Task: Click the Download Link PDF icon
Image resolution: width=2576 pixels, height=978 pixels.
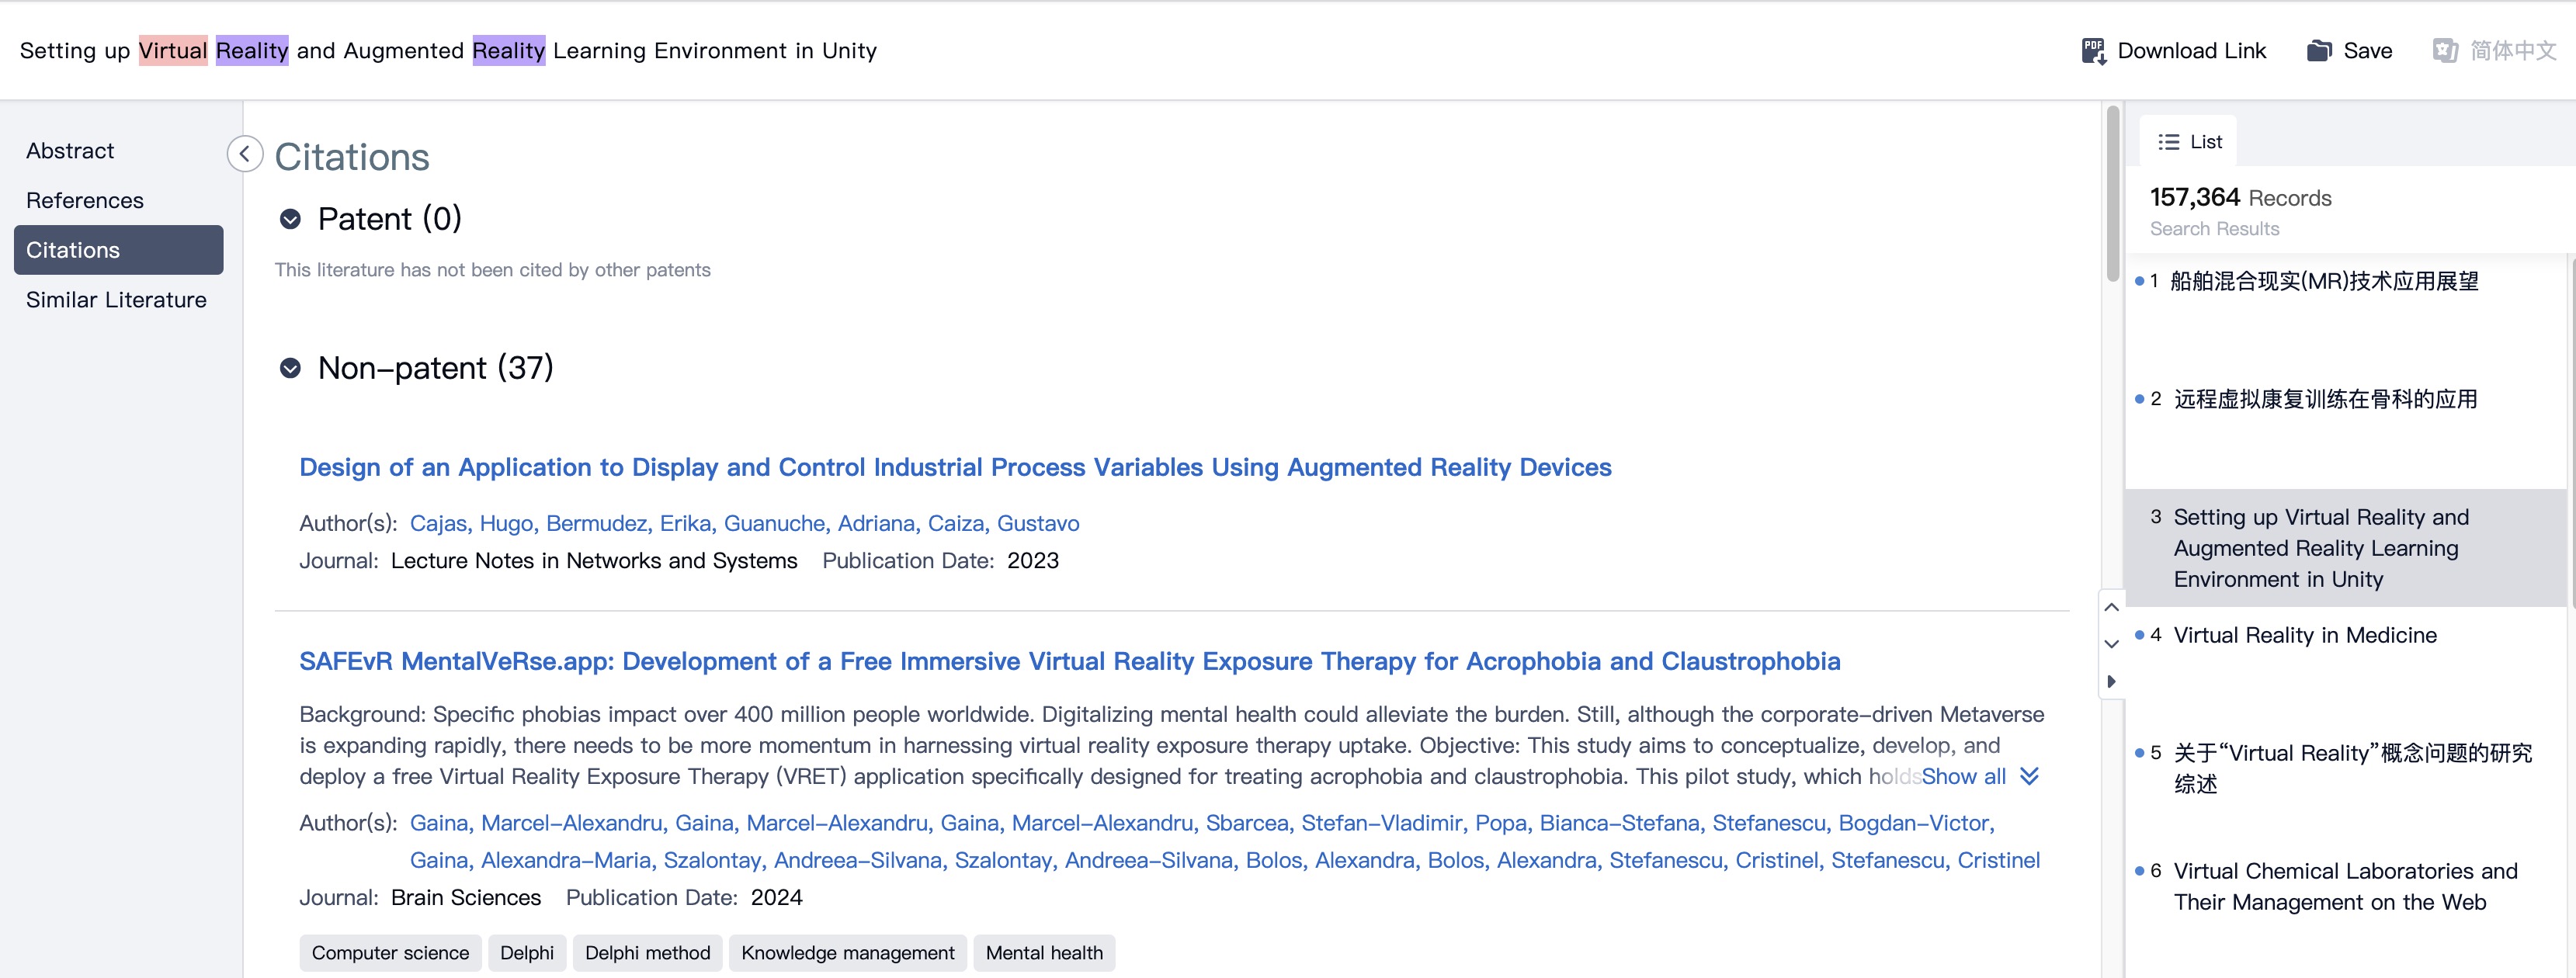Action: pos(2093,51)
